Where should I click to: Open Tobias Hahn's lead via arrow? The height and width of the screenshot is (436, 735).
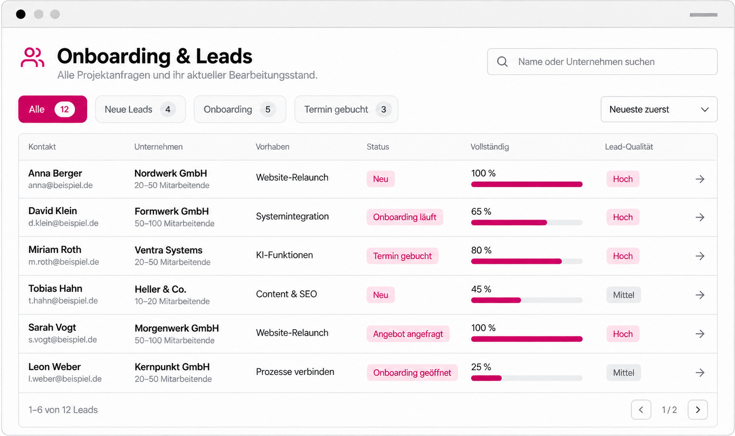[700, 295]
